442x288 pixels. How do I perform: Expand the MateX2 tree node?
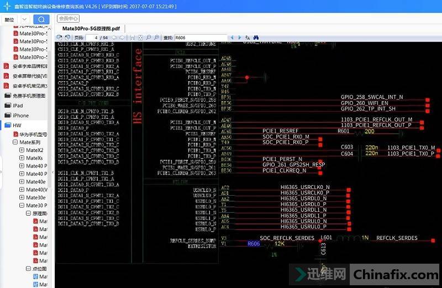tap(22, 150)
